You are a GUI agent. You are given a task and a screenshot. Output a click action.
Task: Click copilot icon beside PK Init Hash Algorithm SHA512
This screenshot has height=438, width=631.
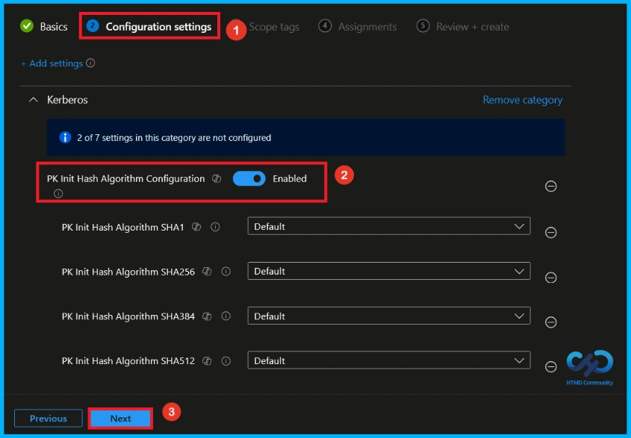(x=207, y=361)
